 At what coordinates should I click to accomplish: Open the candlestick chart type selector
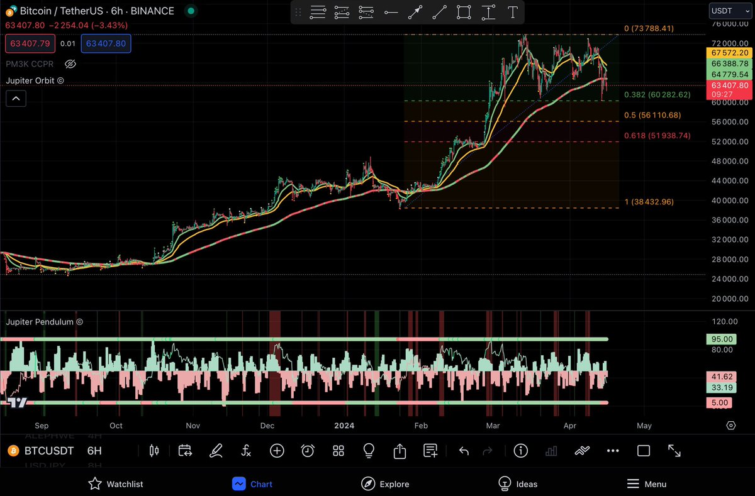(154, 451)
